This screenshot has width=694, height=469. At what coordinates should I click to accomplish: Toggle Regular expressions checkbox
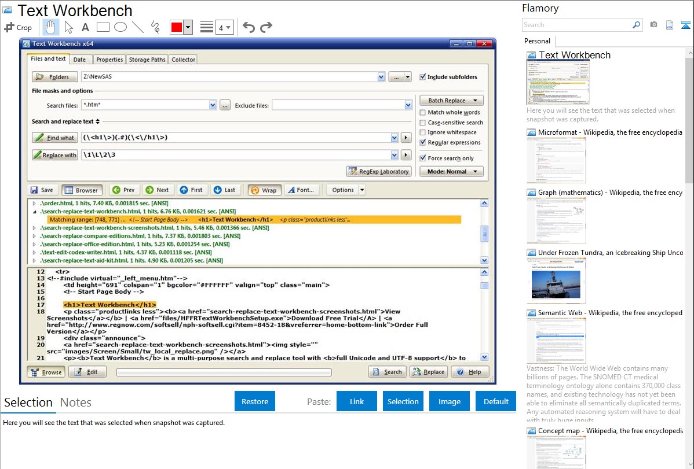pos(423,142)
